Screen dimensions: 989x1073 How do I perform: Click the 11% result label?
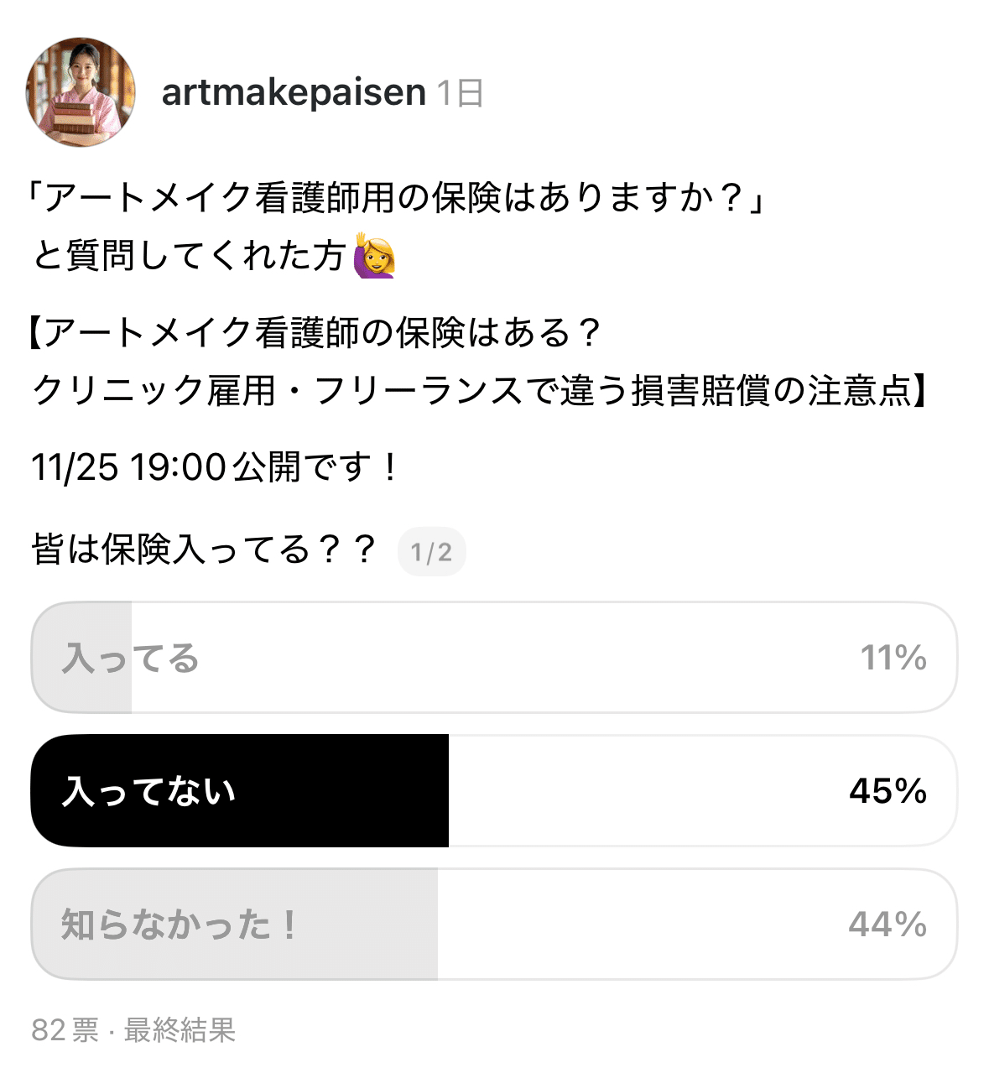pyautogui.click(x=893, y=659)
